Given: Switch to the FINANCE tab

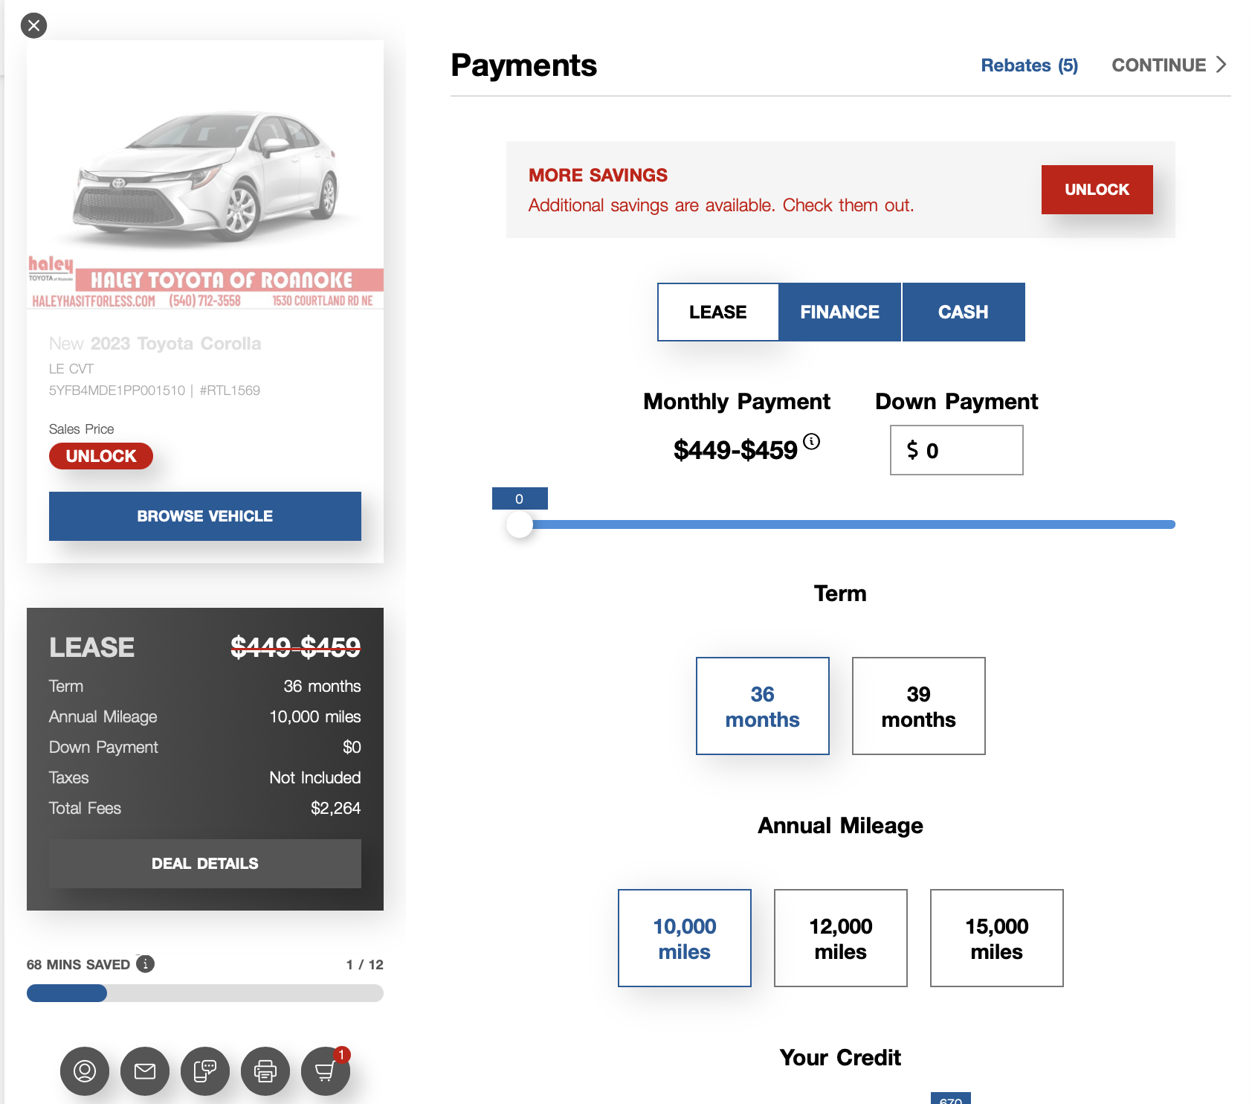Looking at the screenshot, I should click(x=840, y=312).
